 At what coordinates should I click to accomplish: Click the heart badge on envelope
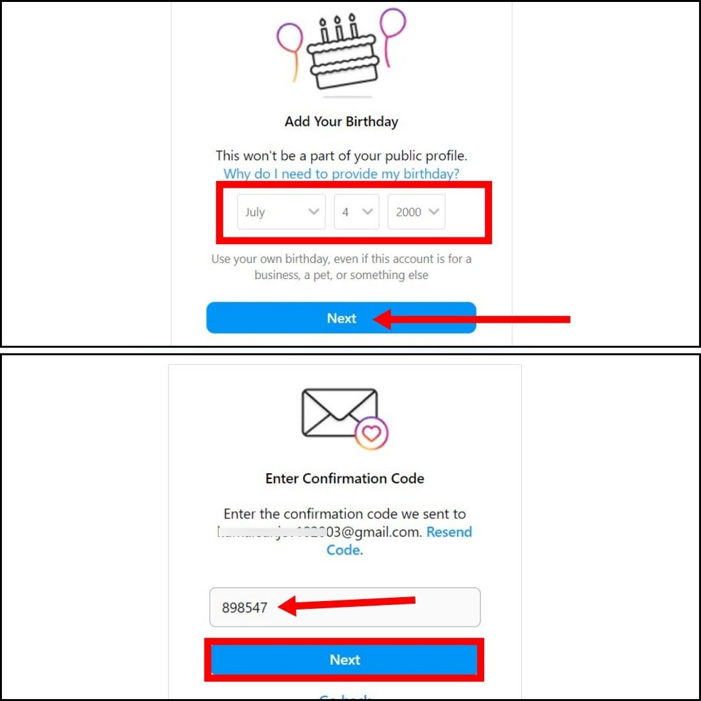[x=371, y=433]
